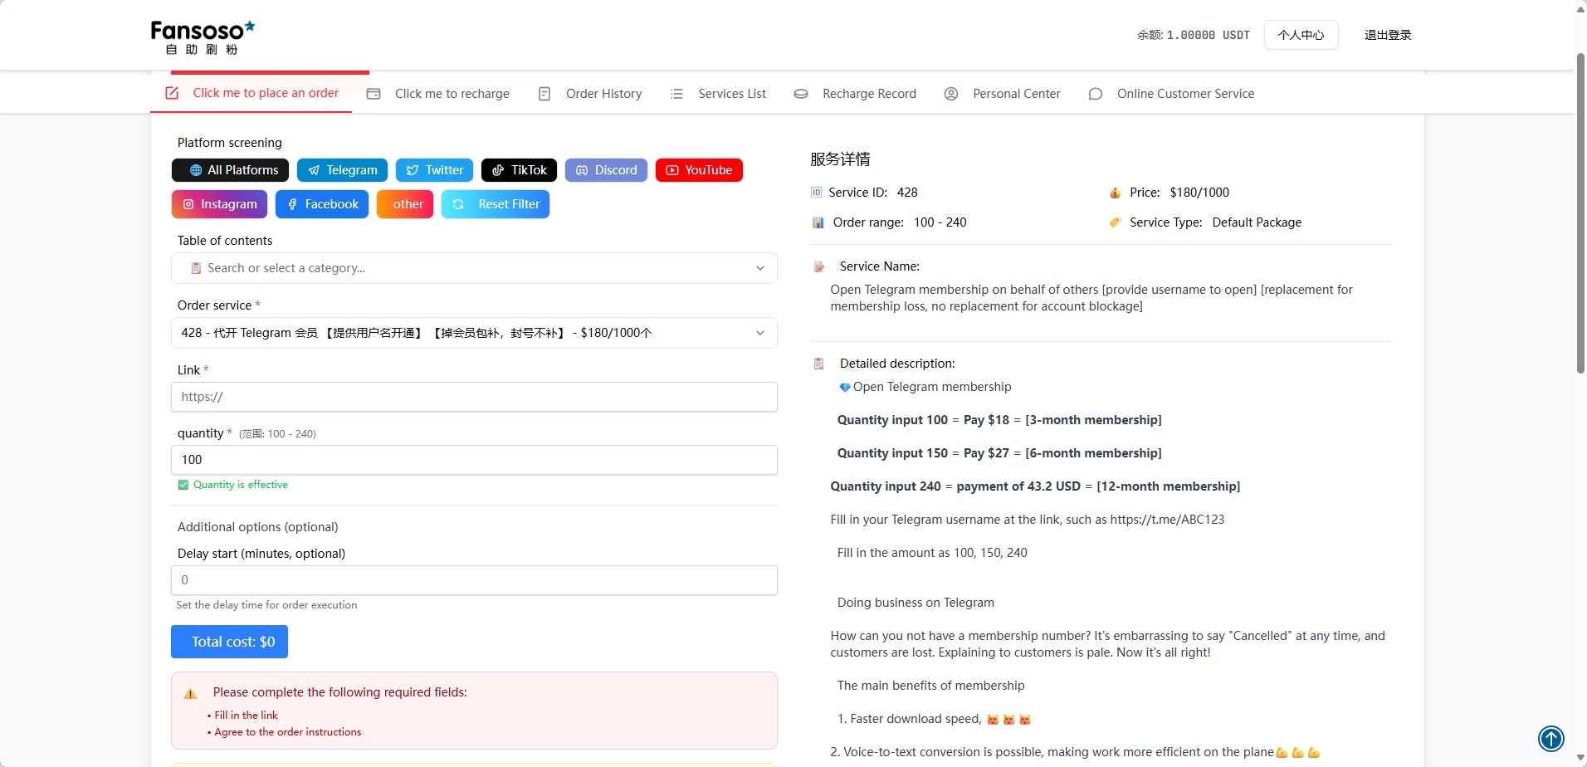Click the Fansoso logo

pos(203,37)
